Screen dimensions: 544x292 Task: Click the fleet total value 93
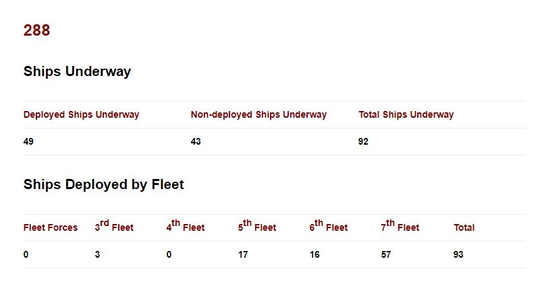pos(458,255)
